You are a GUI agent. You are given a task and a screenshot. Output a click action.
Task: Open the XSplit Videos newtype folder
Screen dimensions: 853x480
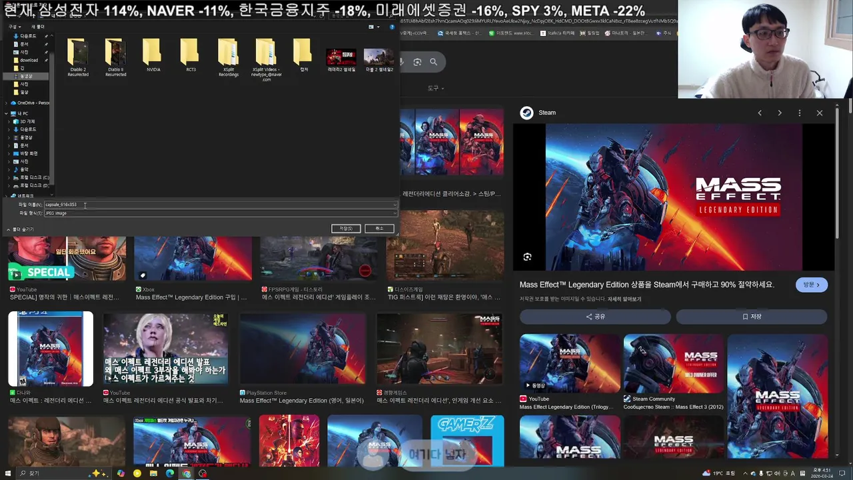[x=266, y=60]
